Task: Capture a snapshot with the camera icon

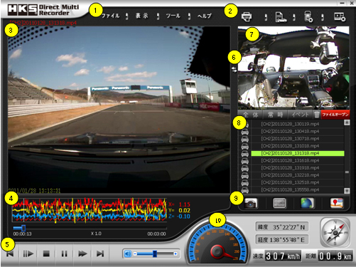Action: click(251, 204)
